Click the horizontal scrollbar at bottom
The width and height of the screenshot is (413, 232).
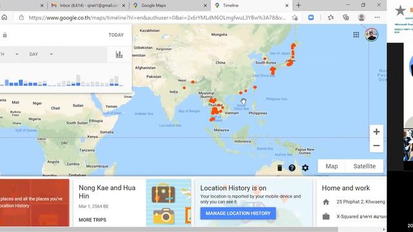168,229
